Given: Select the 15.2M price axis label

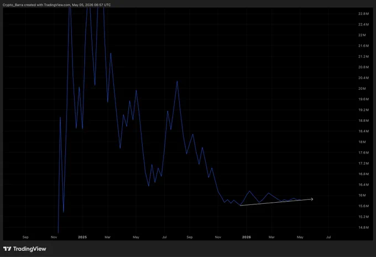Looking at the screenshot, I should [363, 217].
